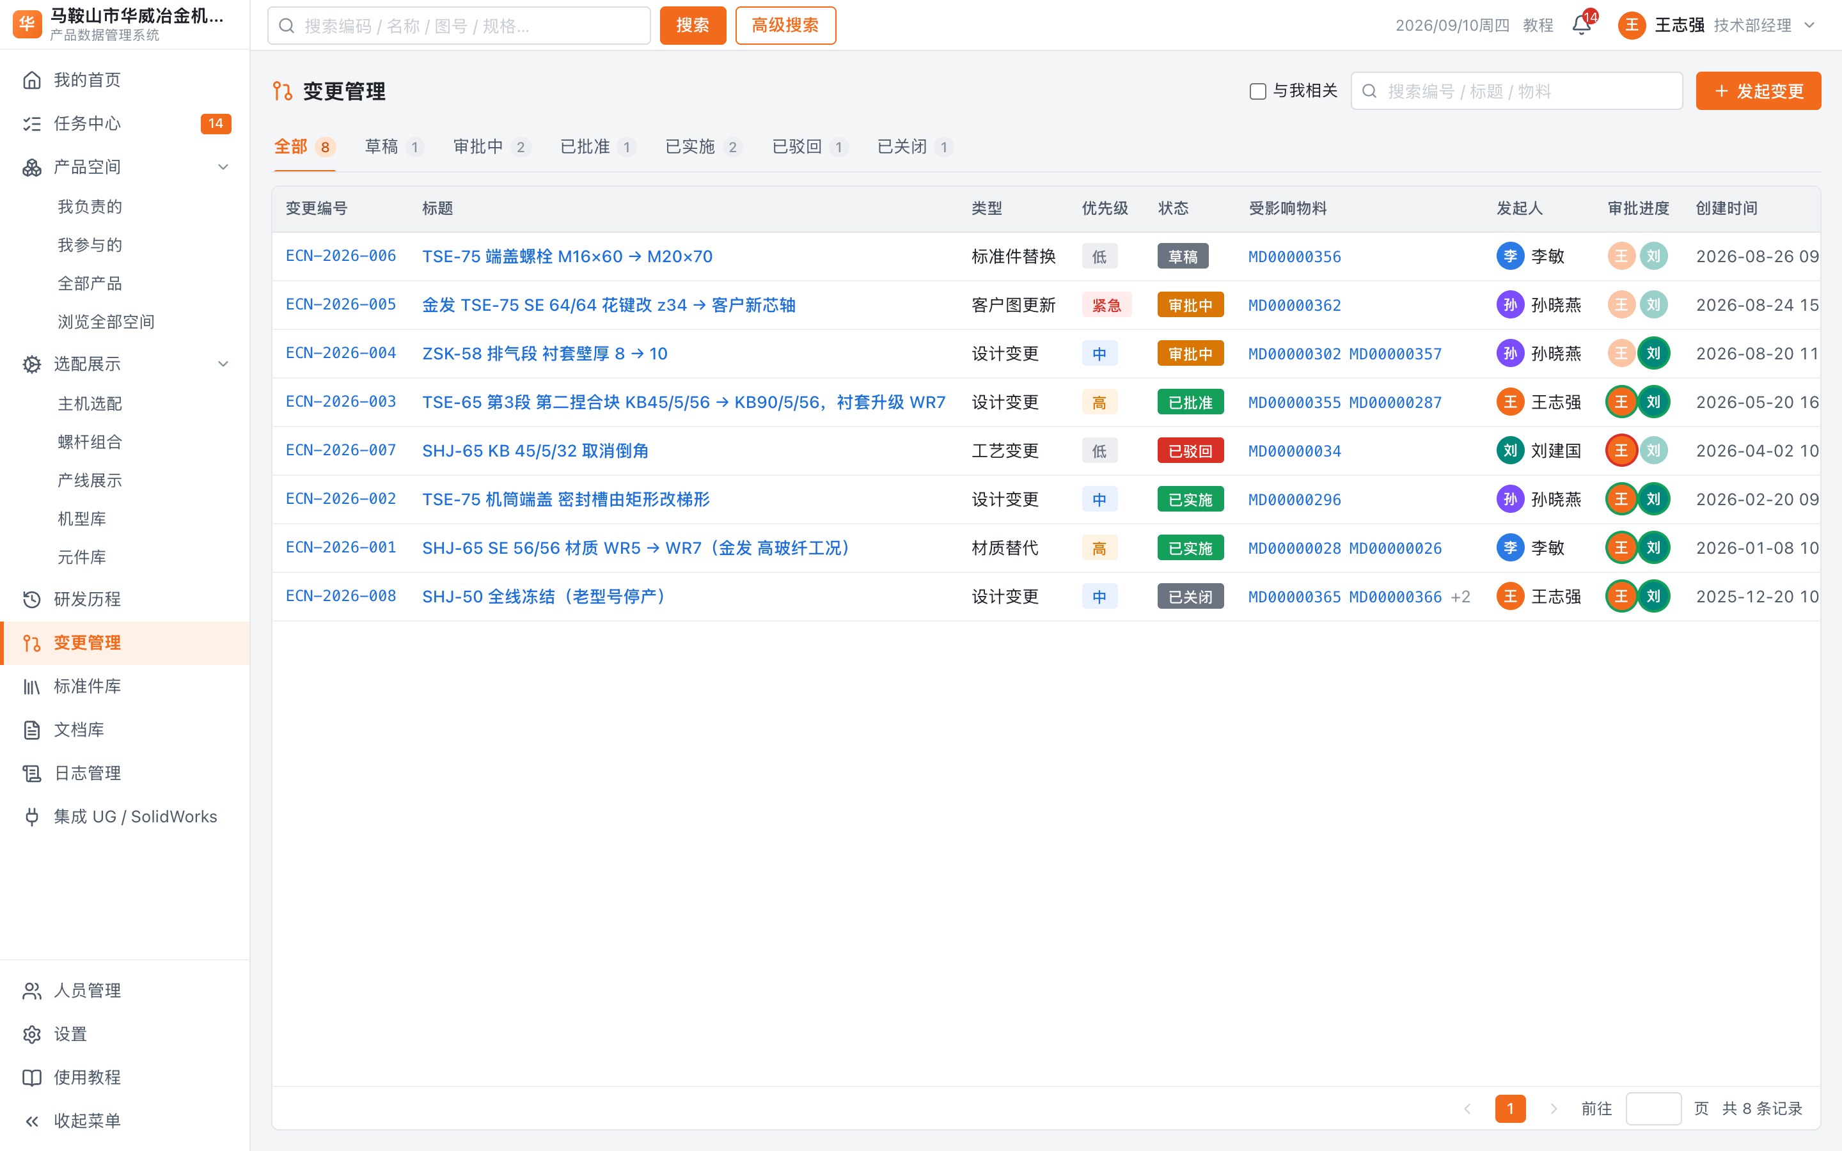Screen dimensions: 1842x1151
Task: Open 任务中心 task list icon
Action: pos(32,123)
